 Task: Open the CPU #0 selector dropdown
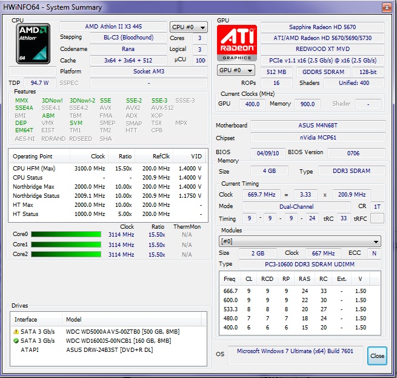188,27
